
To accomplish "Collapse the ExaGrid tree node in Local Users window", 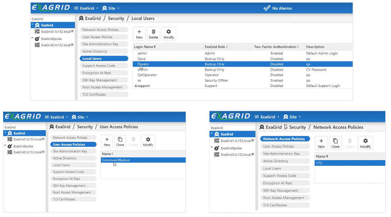I will [x=33, y=25].
